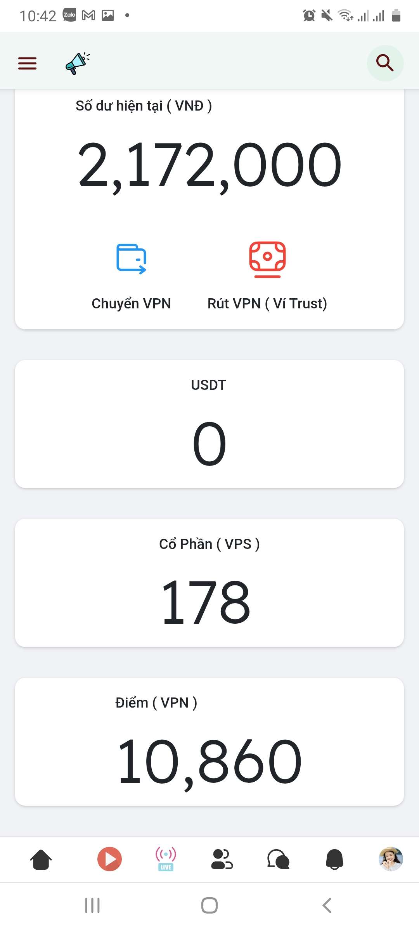Tap Android recent apps button
The height and width of the screenshot is (931, 419).
point(92,905)
